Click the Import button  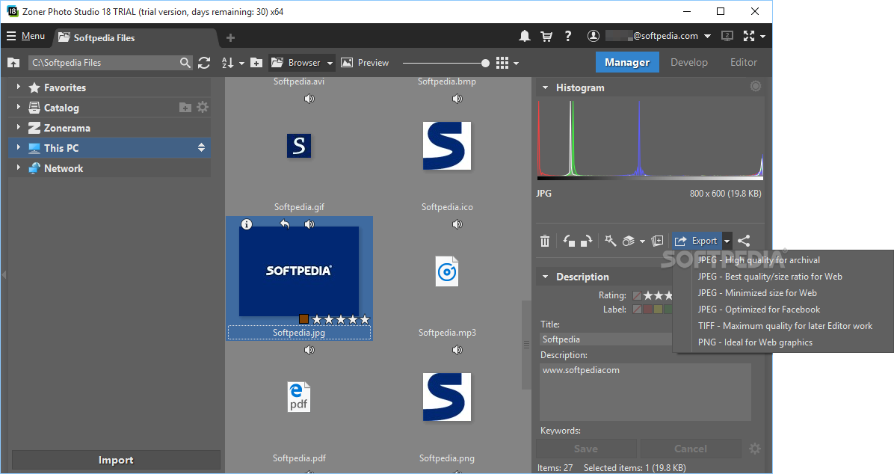116,460
